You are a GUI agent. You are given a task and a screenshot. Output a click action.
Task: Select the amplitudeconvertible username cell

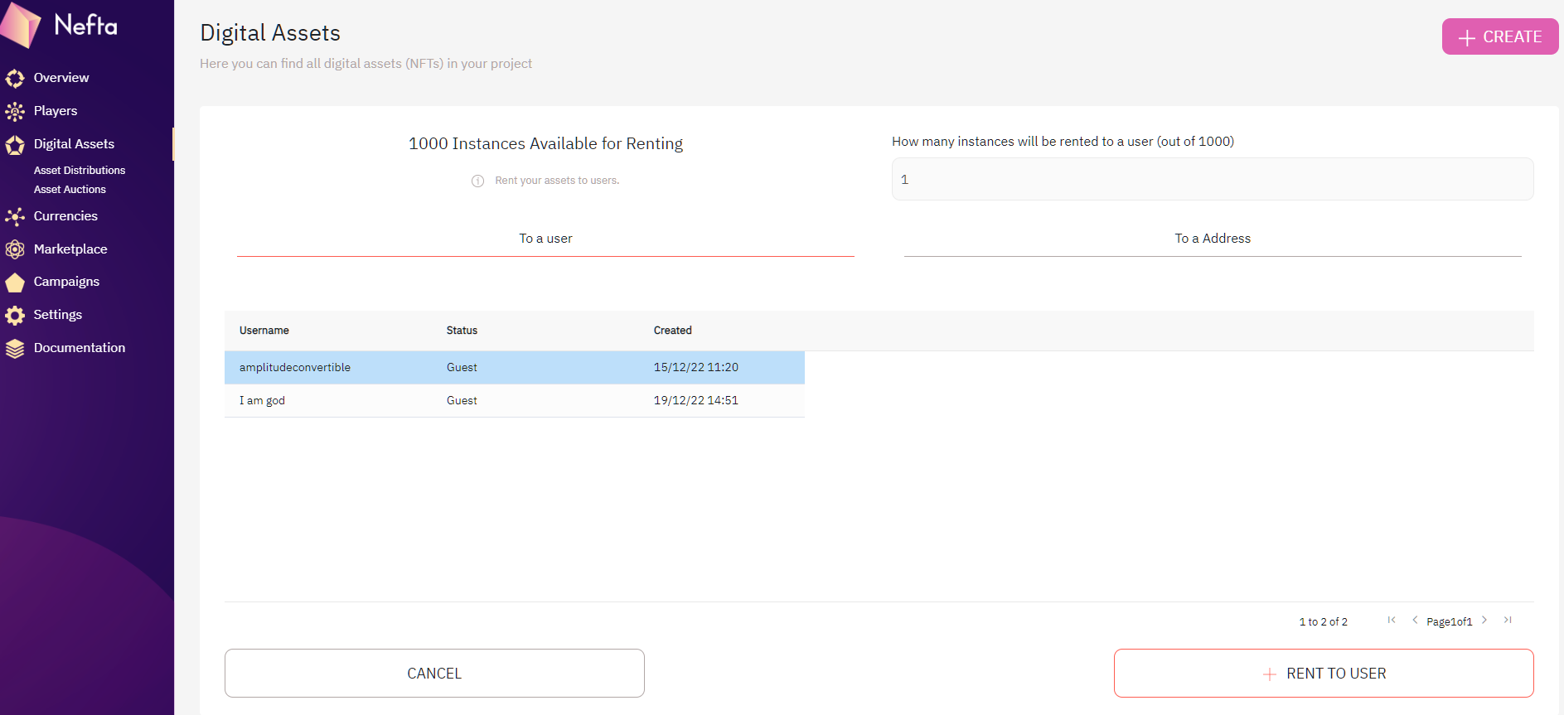[x=295, y=368]
